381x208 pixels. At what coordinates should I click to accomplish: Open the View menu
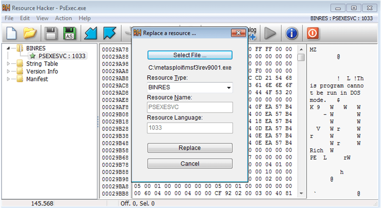click(x=42, y=18)
